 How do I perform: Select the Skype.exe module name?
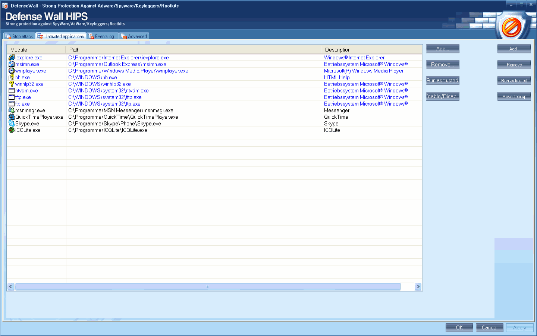point(27,124)
